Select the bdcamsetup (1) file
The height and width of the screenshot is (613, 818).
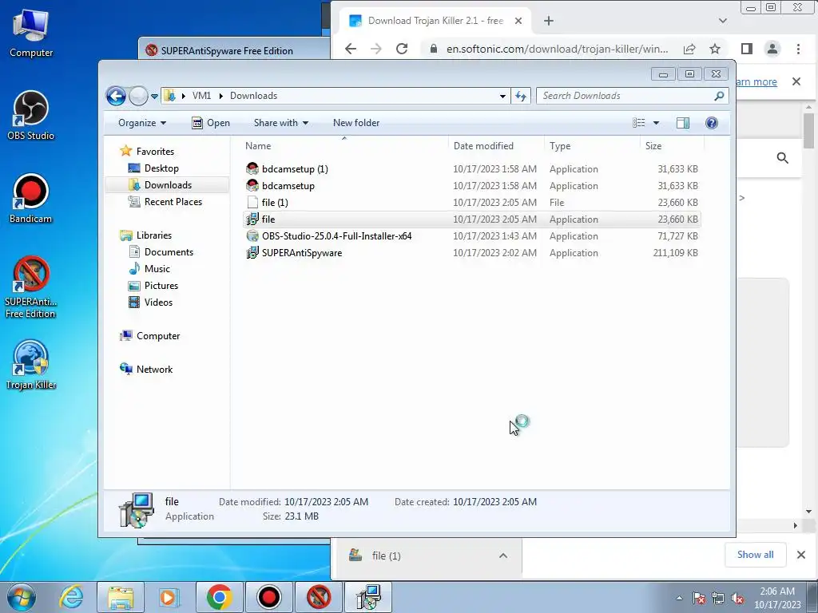(472, 169)
